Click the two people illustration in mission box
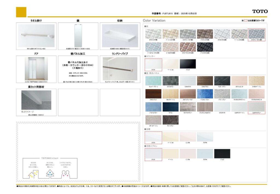280x194 pixels. click(66, 173)
